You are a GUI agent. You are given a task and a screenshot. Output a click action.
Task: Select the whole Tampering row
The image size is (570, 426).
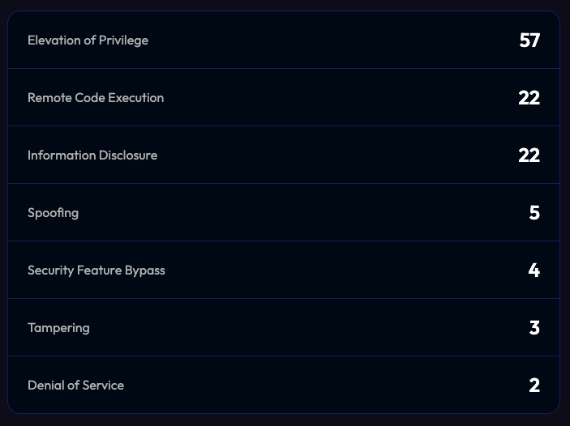coord(284,328)
